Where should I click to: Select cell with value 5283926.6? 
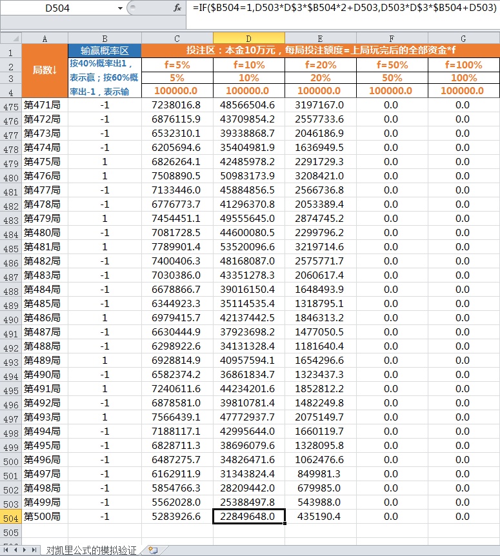(x=177, y=517)
